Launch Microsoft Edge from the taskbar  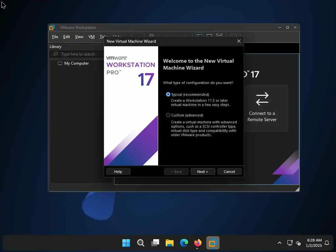click(184, 243)
